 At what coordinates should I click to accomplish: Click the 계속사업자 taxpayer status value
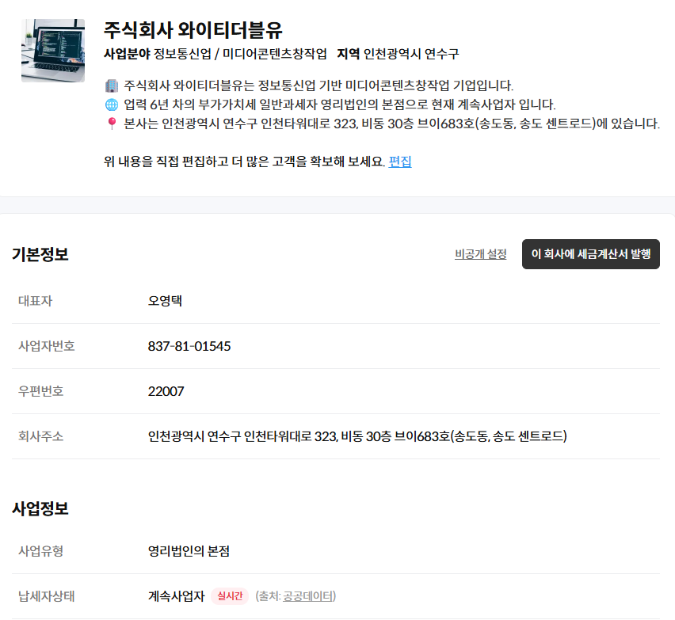pos(177,596)
